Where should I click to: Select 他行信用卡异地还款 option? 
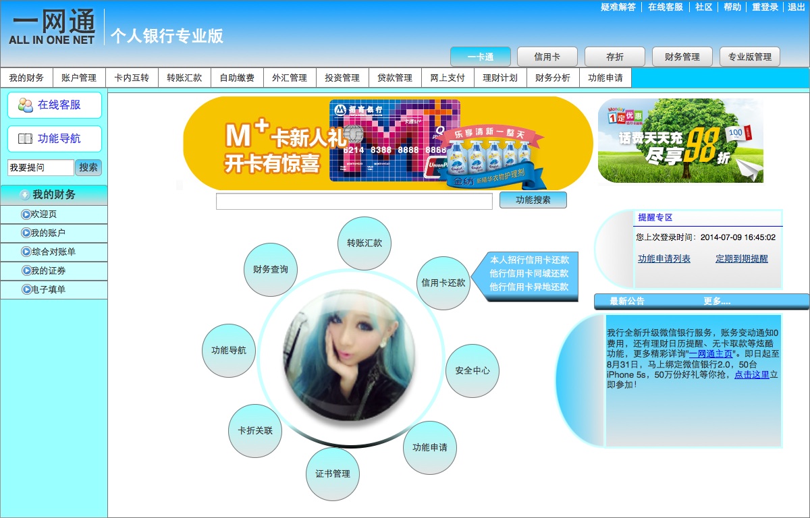click(529, 287)
